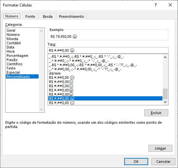The width and height of the screenshot is (178, 168).
Task: Open the help question mark icon
Action: tap(156, 5)
